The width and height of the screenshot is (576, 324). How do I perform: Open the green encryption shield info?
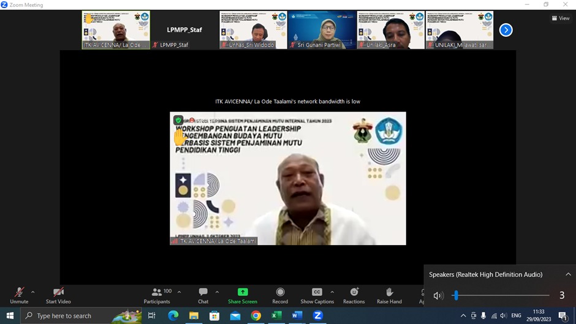178,120
